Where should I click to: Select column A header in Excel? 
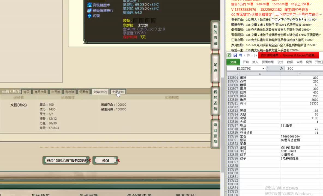[259, 74]
